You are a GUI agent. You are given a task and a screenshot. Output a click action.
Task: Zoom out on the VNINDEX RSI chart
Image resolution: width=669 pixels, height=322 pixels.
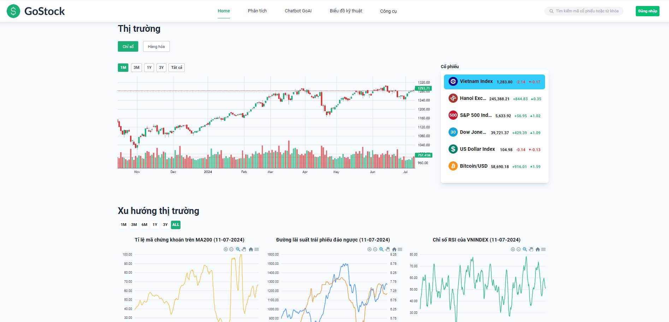pos(519,249)
